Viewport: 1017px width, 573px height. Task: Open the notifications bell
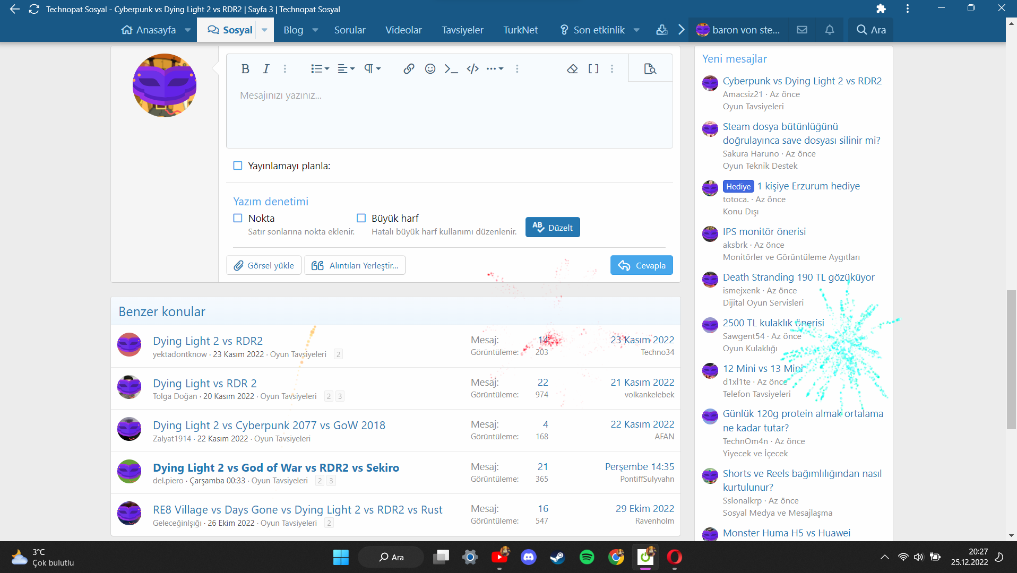point(830,30)
